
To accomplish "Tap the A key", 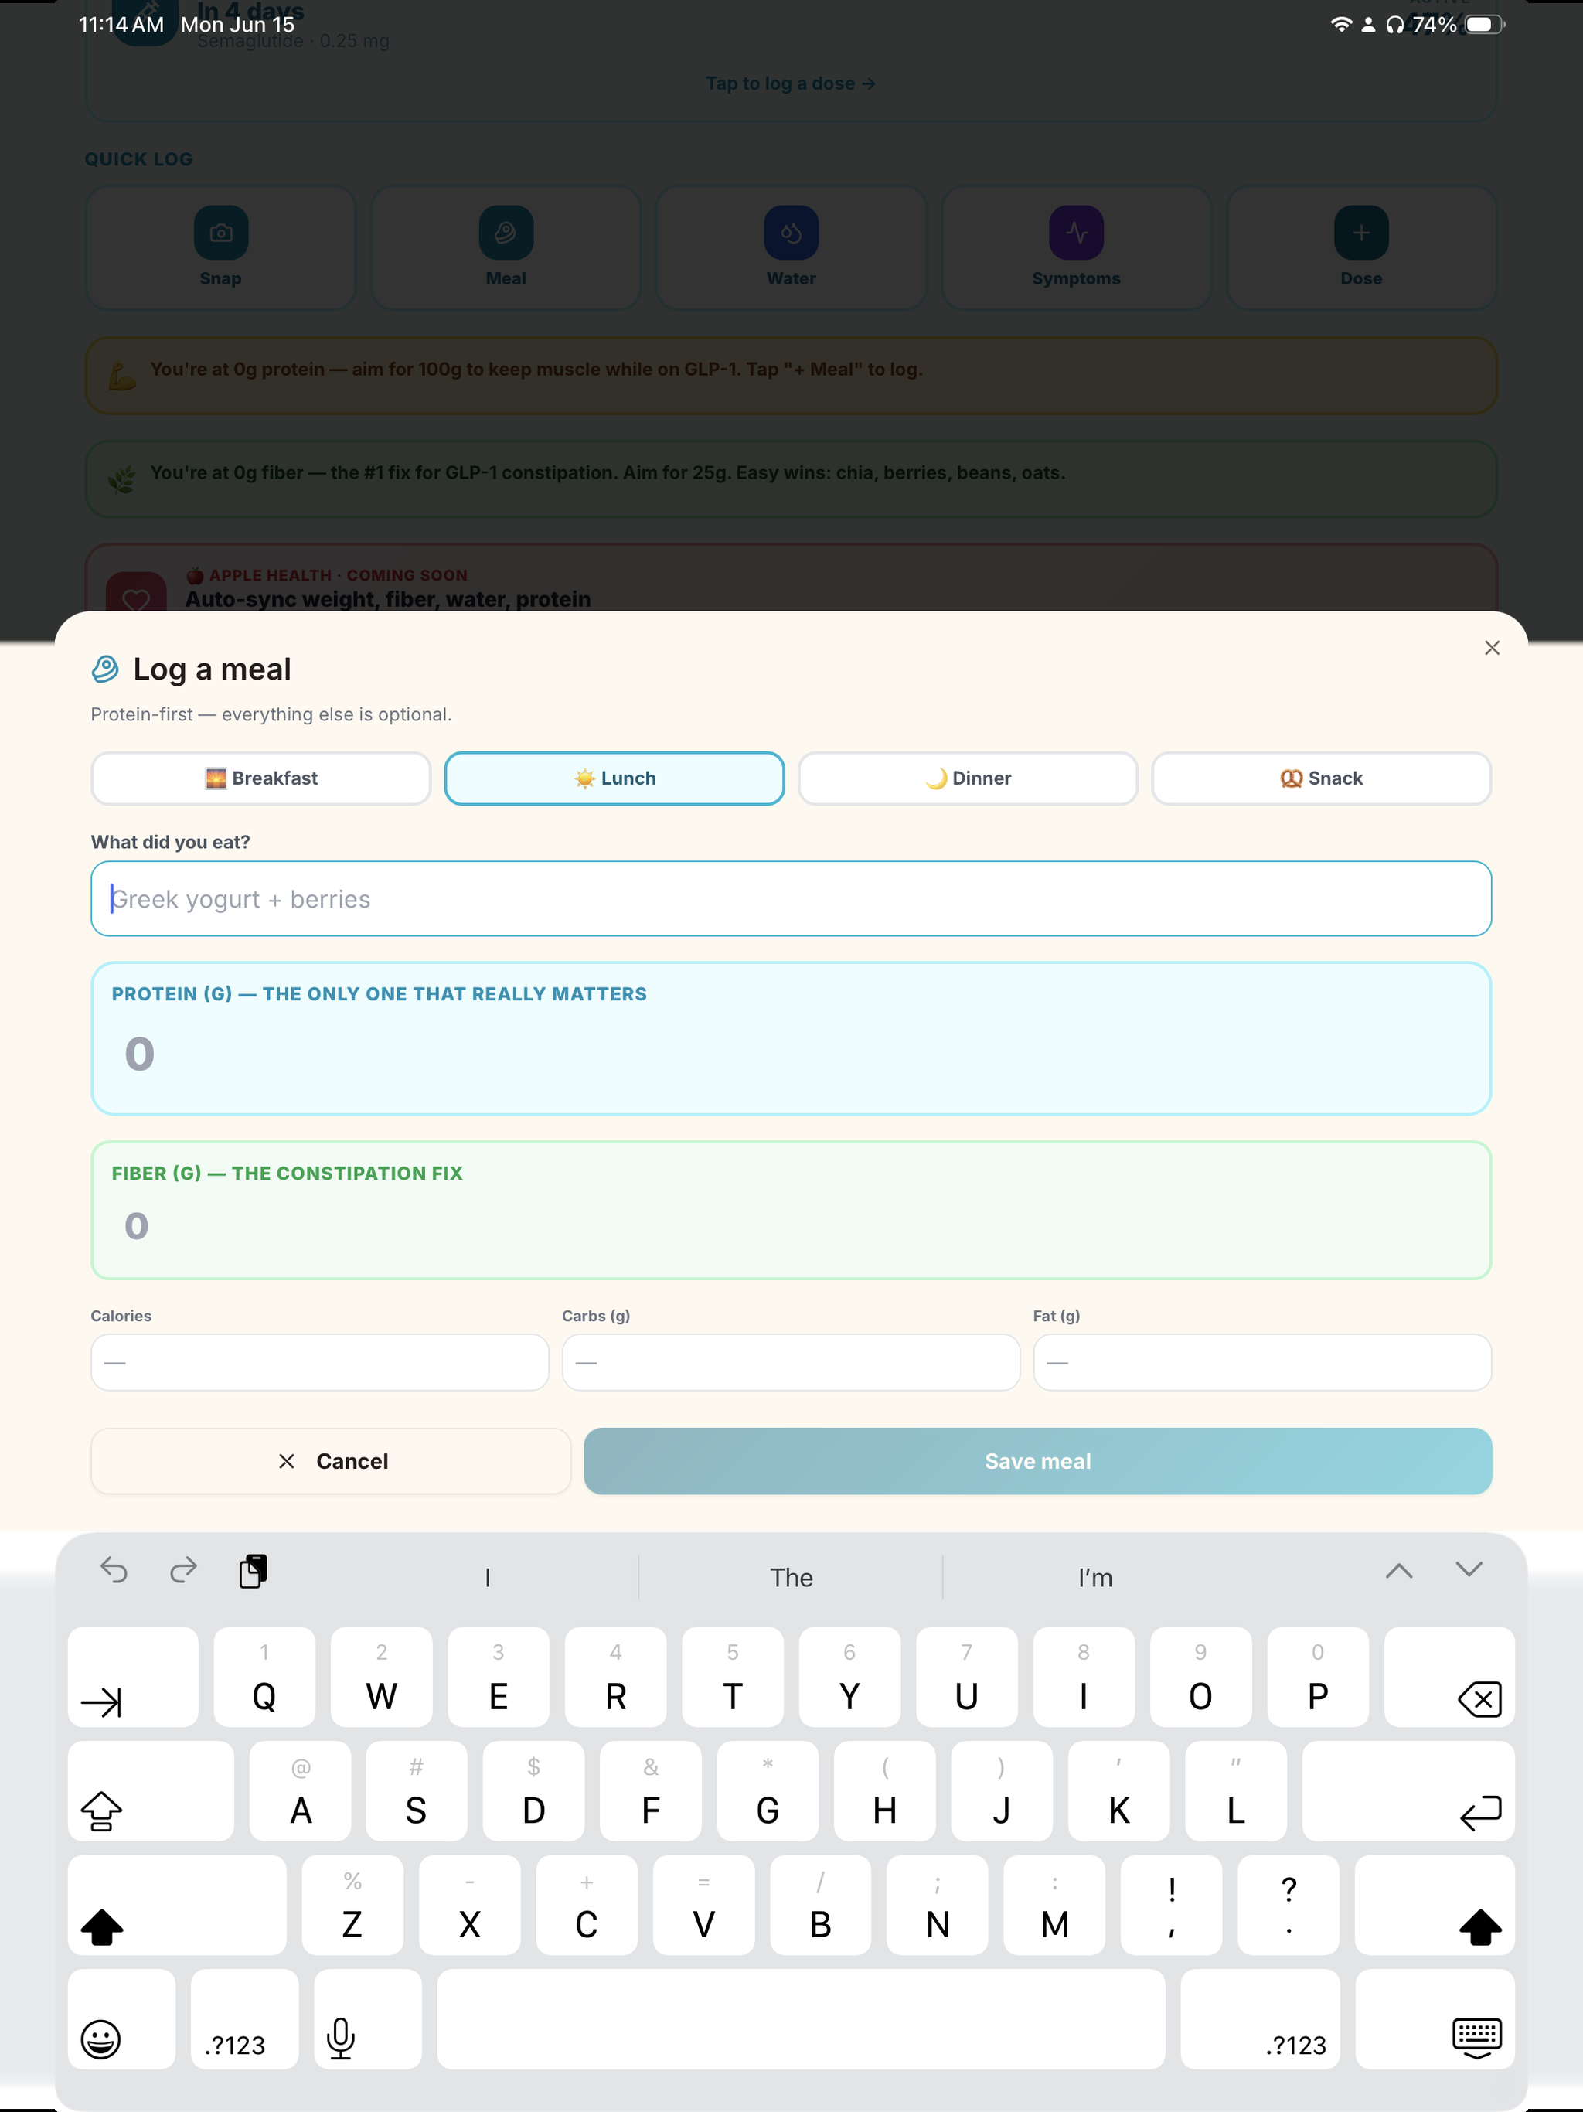I will pyautogui.click(x=300, y=1790).
